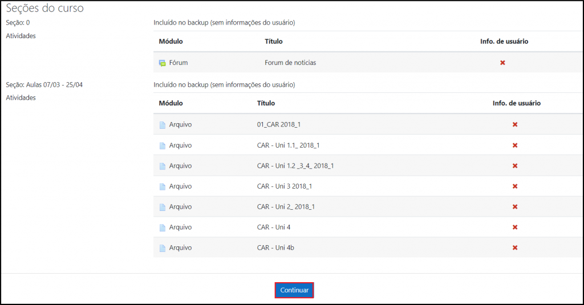
Task: Click the red X in the 01_CAR 2018_1 row
Action: click(x=515, y=124)
